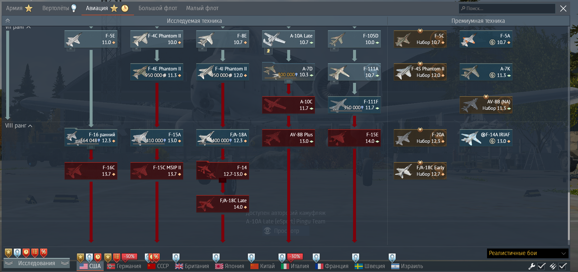The image size is (578, 272).
Task: Open the Вертолёты tab
Action: pos(59,8)
